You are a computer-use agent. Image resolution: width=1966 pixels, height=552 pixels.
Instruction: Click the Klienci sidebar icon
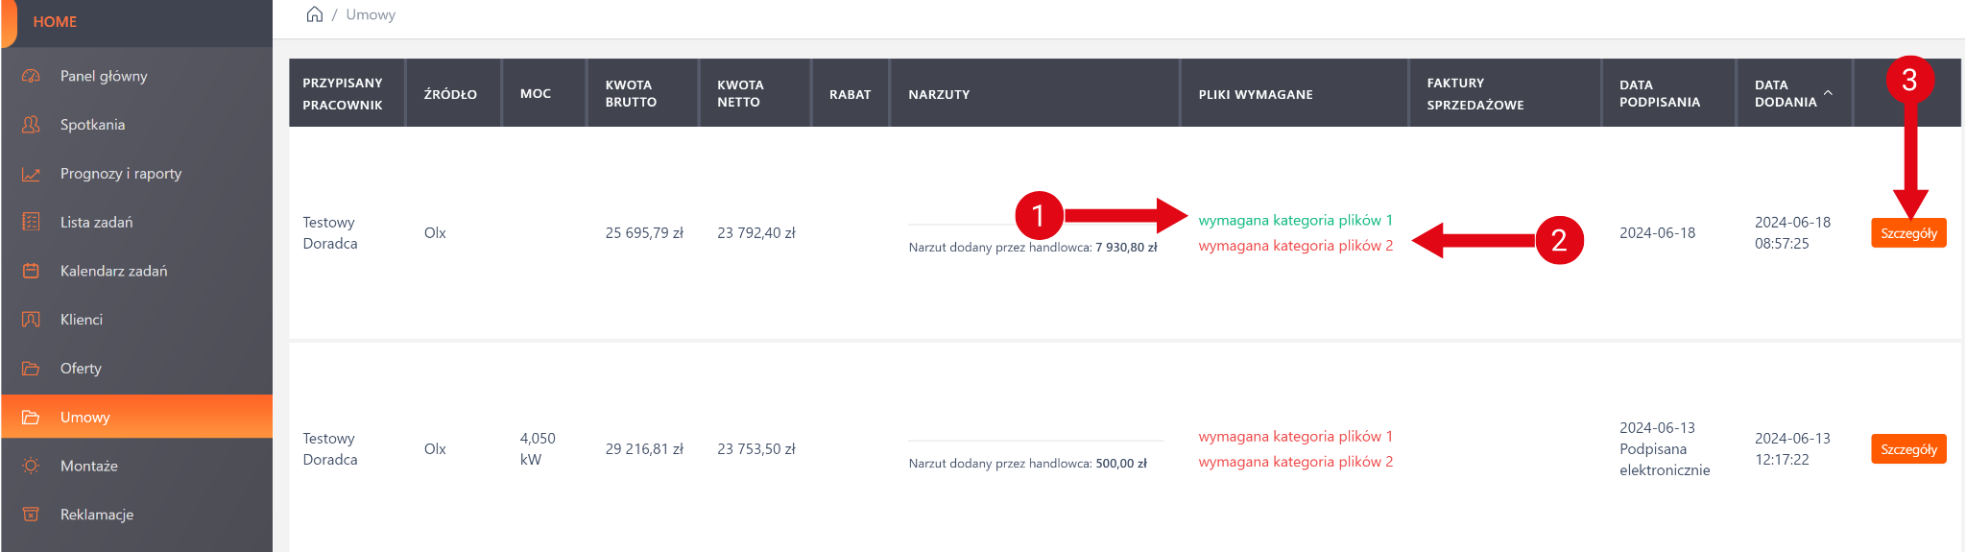[31, 320]
